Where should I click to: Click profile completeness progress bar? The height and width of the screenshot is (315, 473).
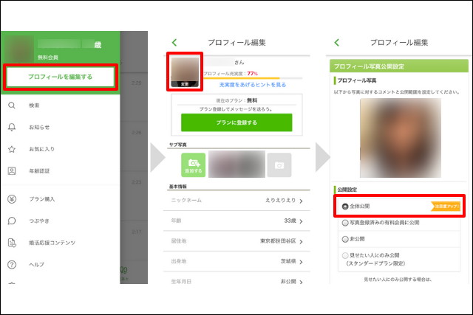(x=253, y=78)
